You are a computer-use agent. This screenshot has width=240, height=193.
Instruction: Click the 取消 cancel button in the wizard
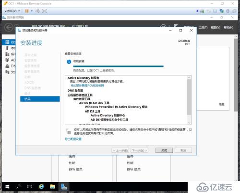click(x=183, y=150)
